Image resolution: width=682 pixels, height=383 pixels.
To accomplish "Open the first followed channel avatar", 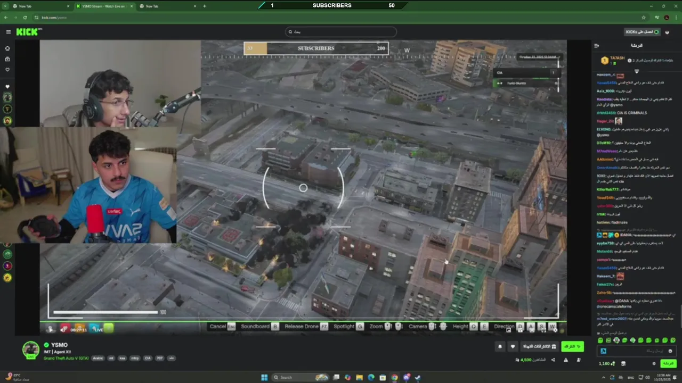I will 7,97.
